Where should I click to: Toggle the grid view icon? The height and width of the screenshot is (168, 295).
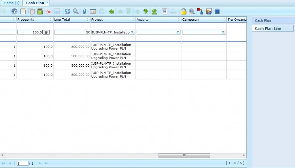[x=93, y=11]
